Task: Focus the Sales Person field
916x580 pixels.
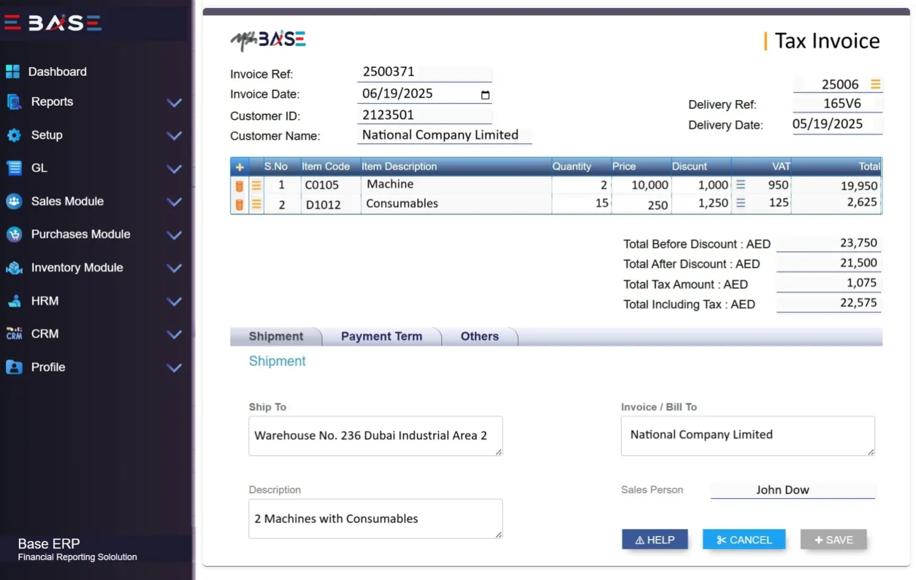Action: tap(792, 490)
